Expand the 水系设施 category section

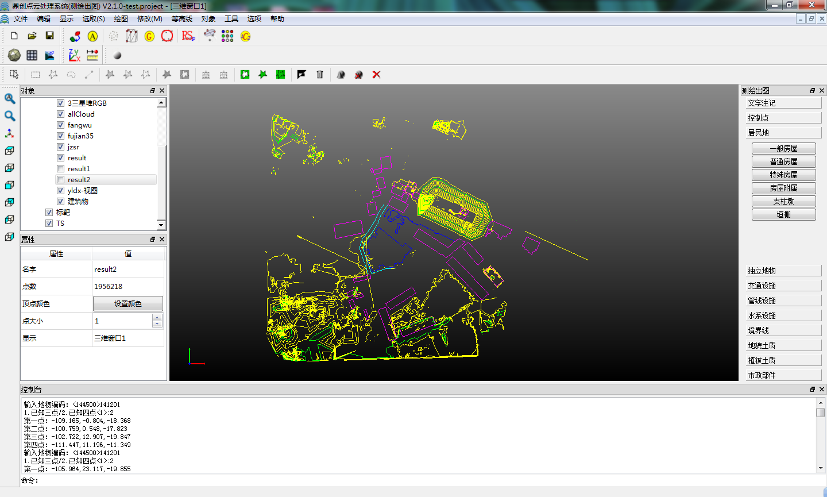pyautogui.click(x=783, y=315)
